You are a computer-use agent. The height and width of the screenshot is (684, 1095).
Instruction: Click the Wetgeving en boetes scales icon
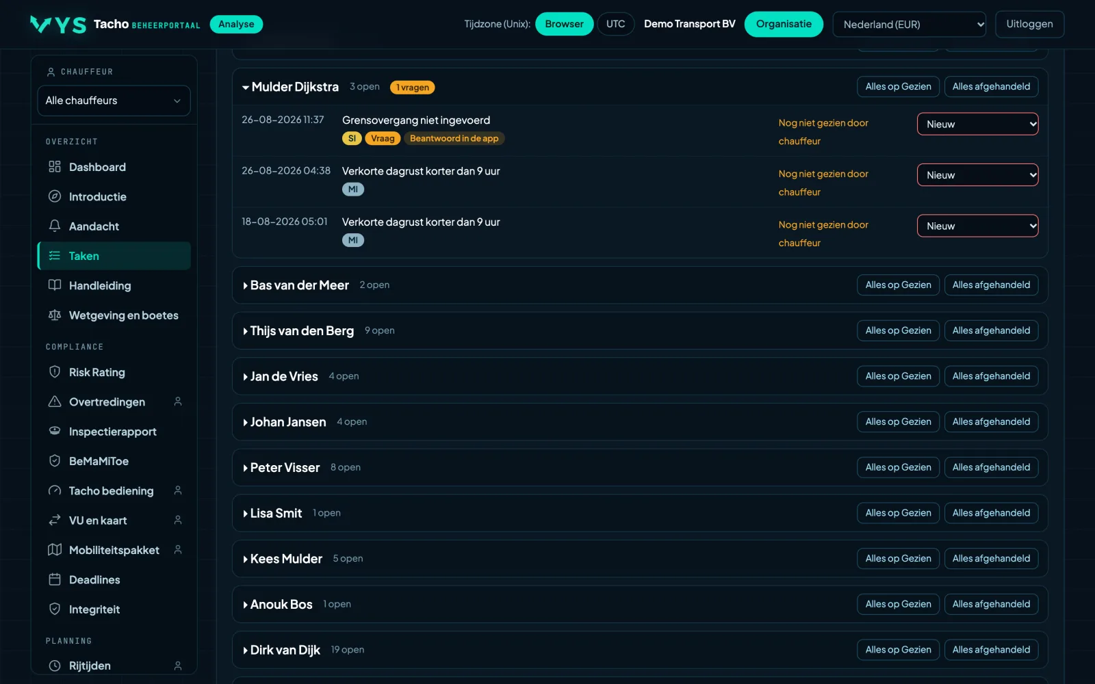click(x=55, y=315)
